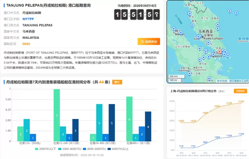Select the 1100 data point on the blue line
Image resolution: width=249 pixels, height=159 pixels.
pyautogui.click(x=229, y=137)
